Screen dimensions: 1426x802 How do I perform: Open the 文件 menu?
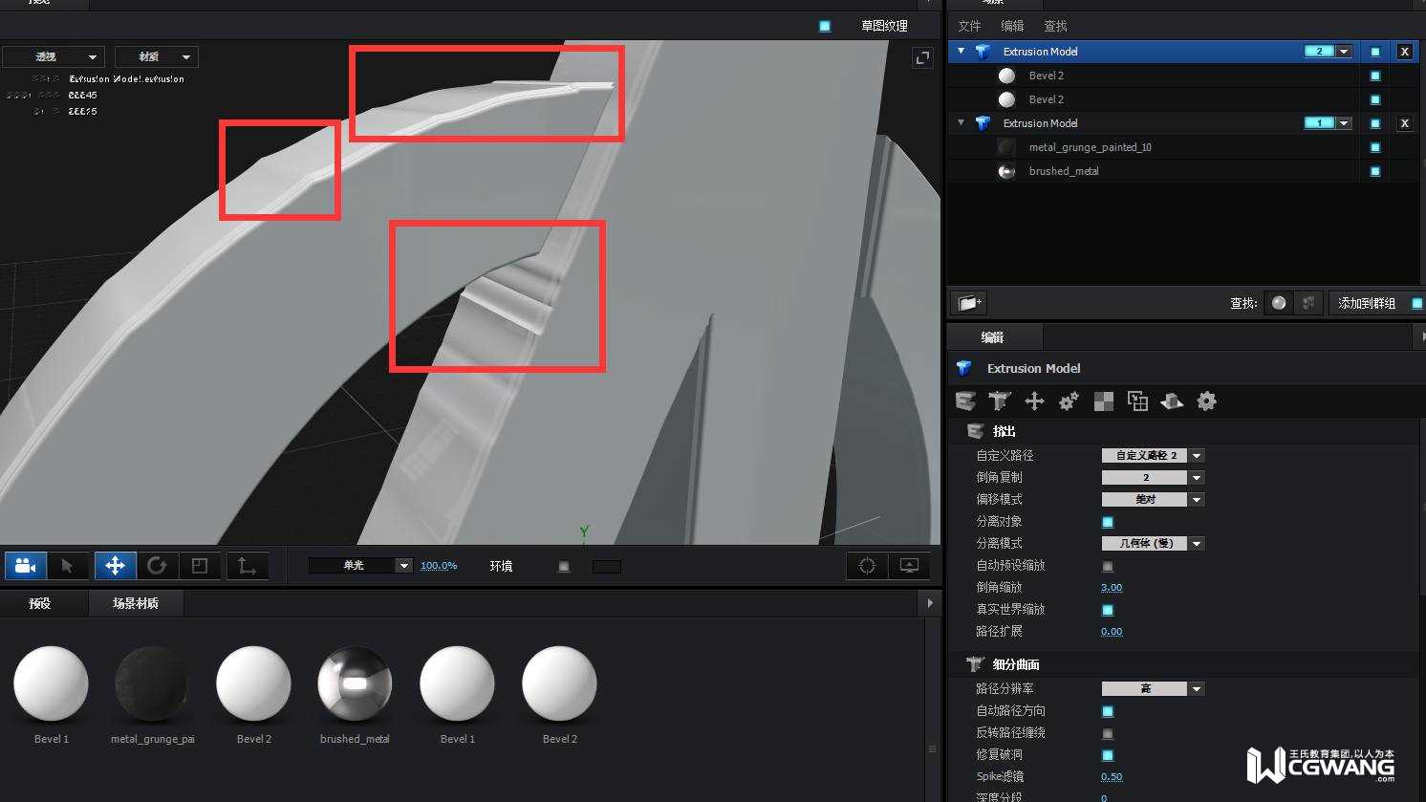pyautogui.click(x=970, y=26)
